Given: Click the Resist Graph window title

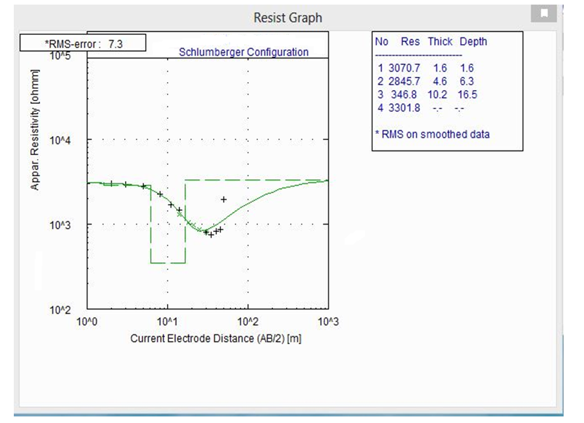Looking at the screenshot, I should [287, 18].
